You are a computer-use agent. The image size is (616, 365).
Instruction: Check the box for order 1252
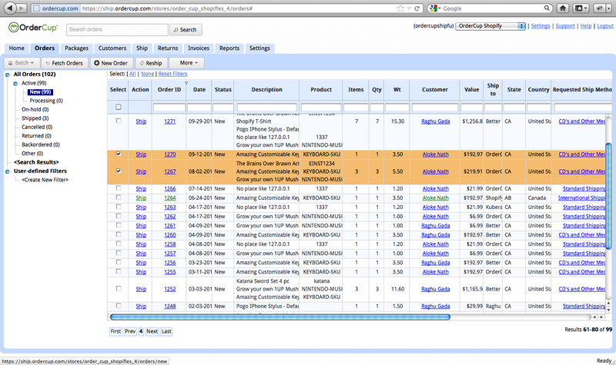119,289
